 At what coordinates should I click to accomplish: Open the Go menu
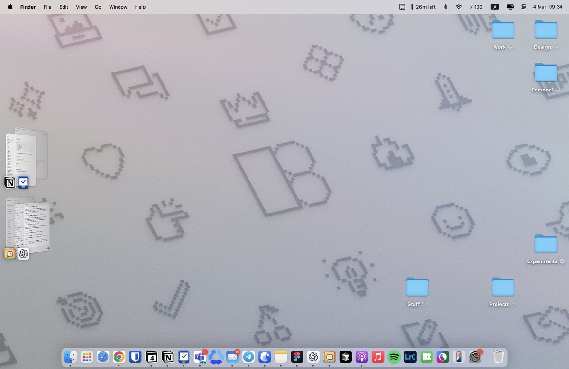(98, 7)
